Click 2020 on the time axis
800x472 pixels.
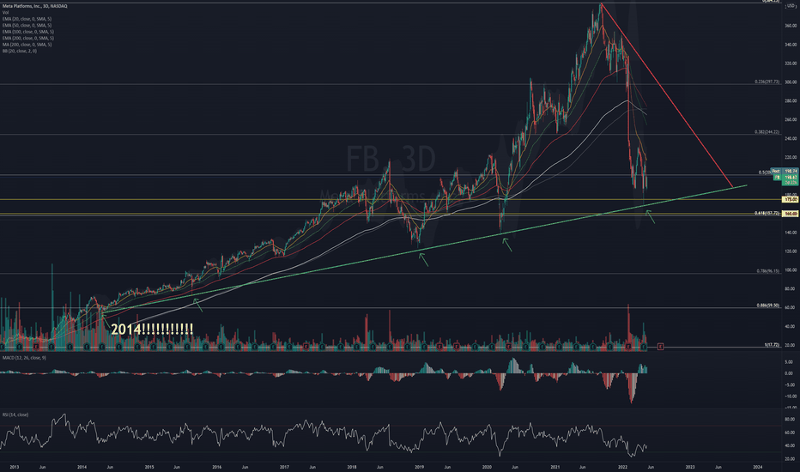[x=487, y=467]
